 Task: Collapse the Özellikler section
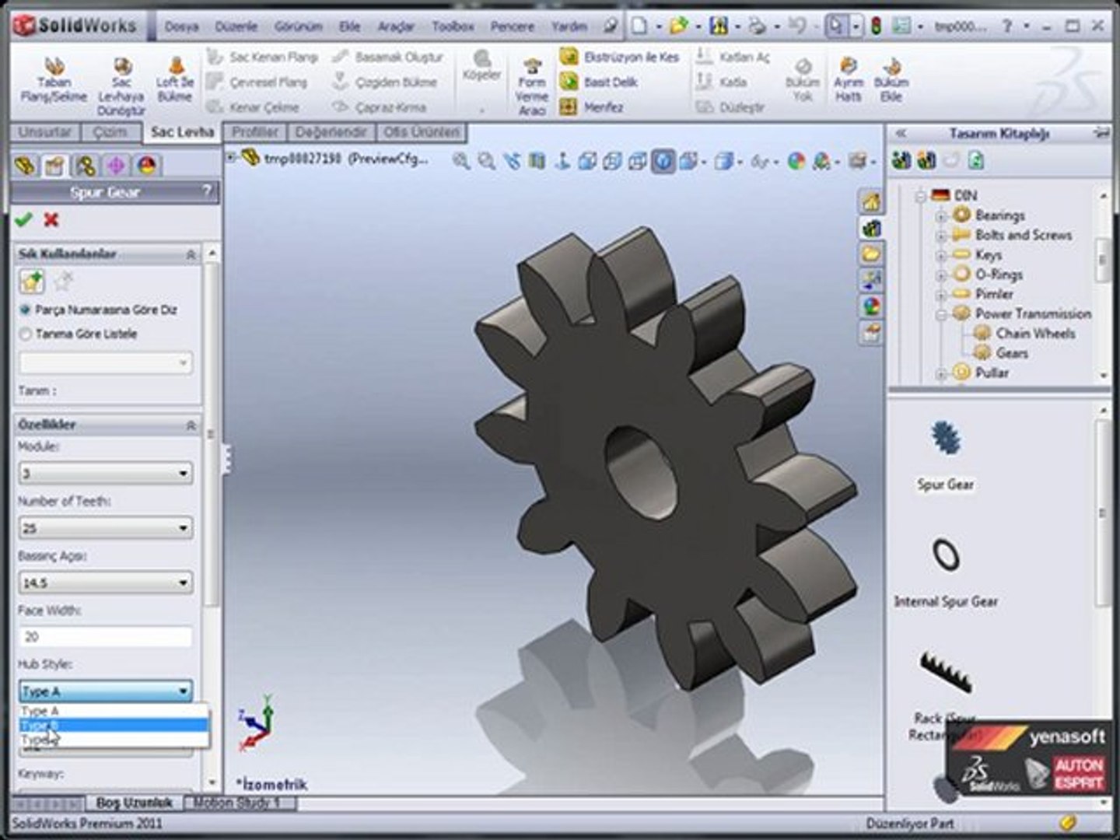[x=191, y=425]
